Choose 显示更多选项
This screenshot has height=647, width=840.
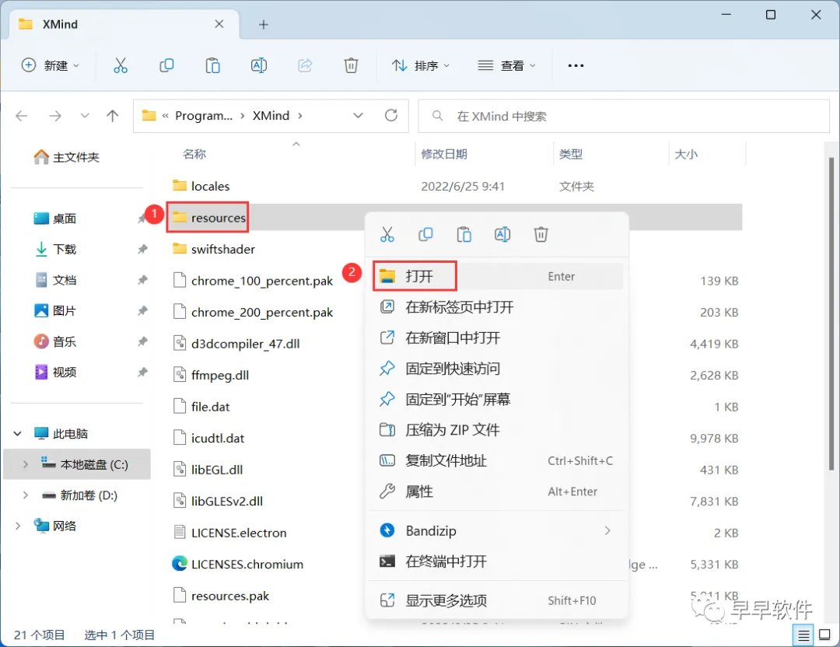(497, 600)
